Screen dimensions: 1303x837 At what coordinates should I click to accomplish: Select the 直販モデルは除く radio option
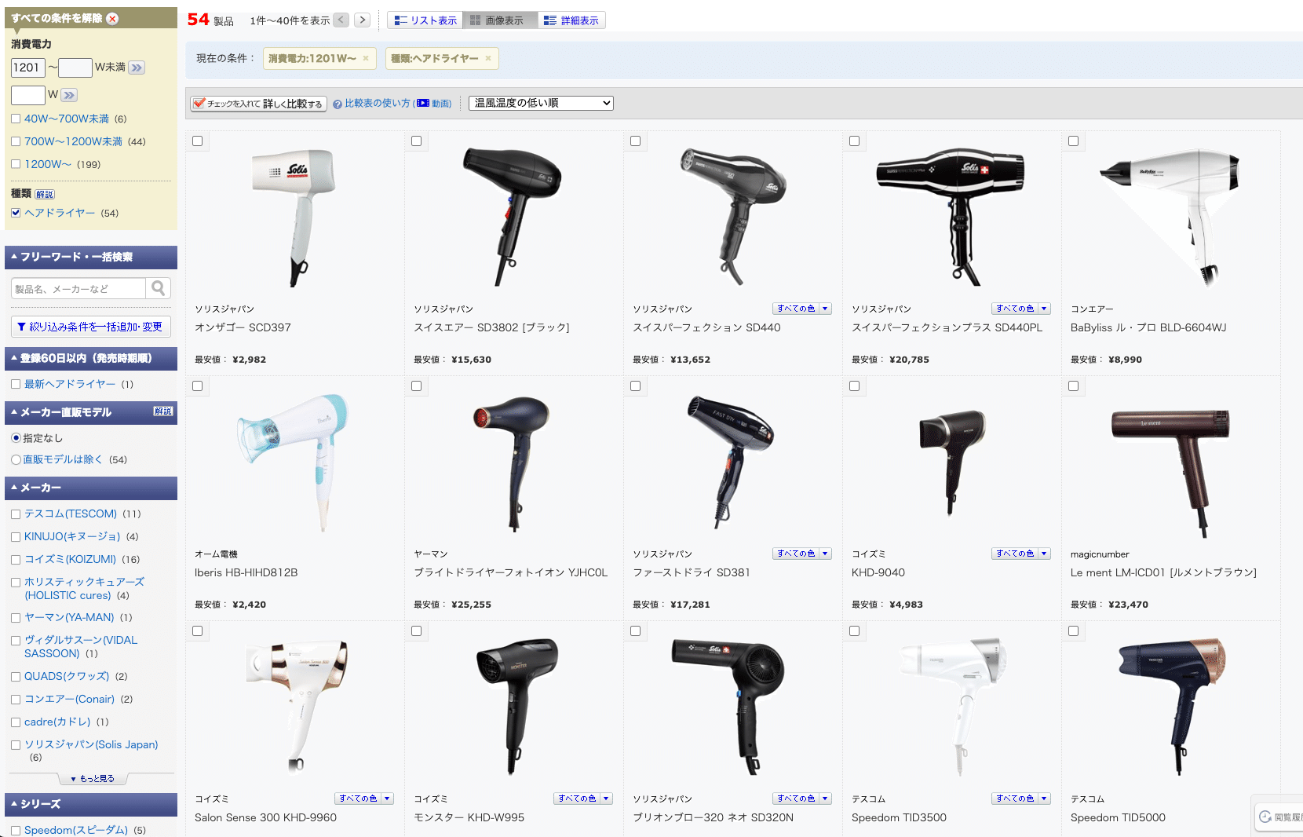click(x=16, y=460)
